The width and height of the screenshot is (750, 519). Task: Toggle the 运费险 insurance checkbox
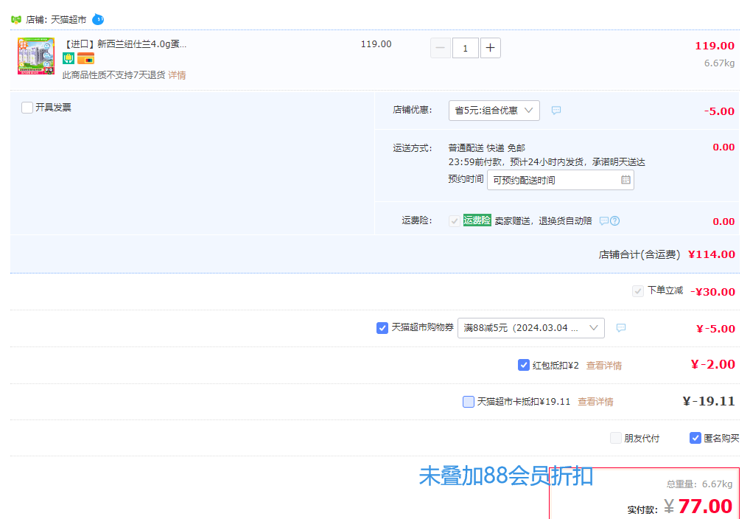(x=455, y=220)
